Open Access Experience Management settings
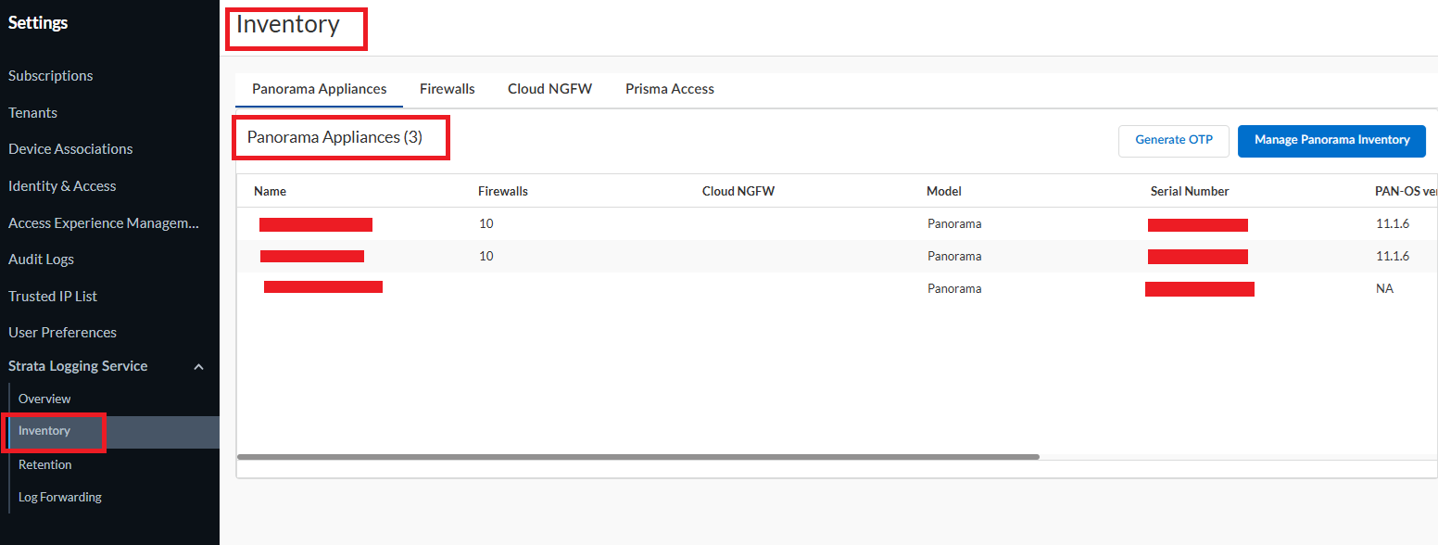This screenshot has width=1438, height=545. (104, 223)
